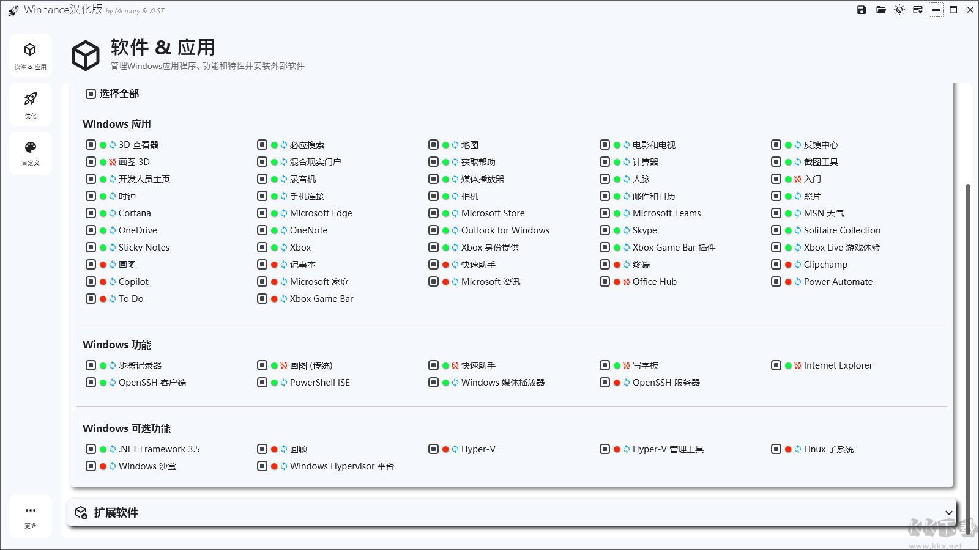Image resolution: width=979 pixels, height=550 pixels.
Task: Tick the Solitaire Collection checkbox
Action: [x=776, y=230]
